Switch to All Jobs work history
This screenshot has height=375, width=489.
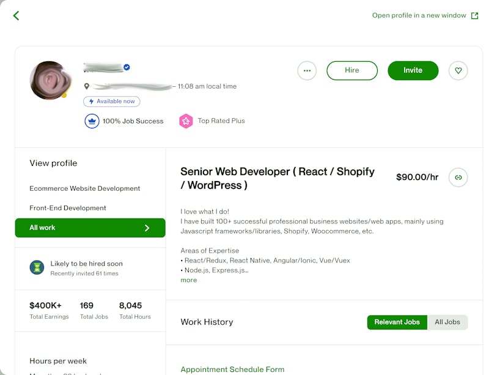point(447,322)
